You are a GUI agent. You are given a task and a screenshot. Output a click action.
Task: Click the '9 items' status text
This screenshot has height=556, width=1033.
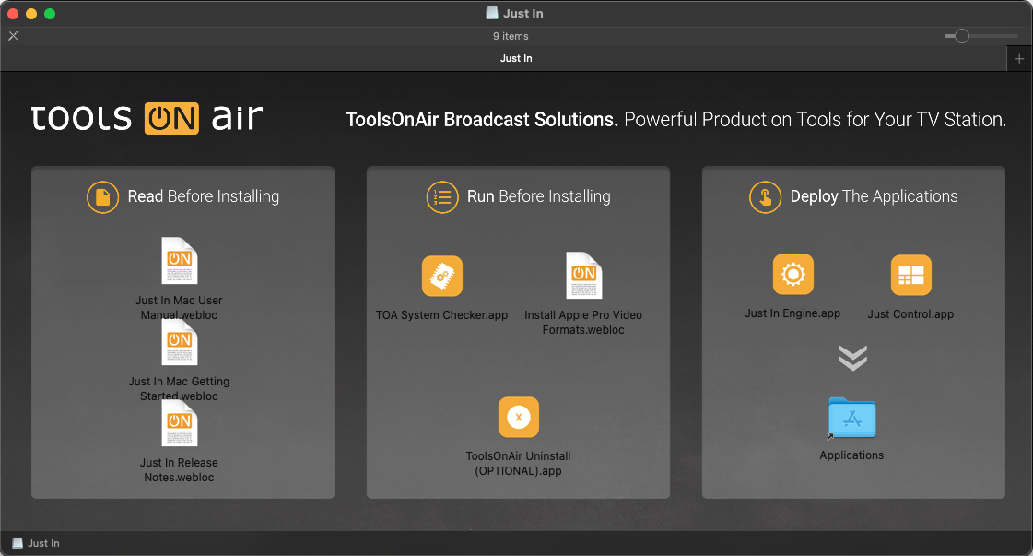[x=511, y=36]
